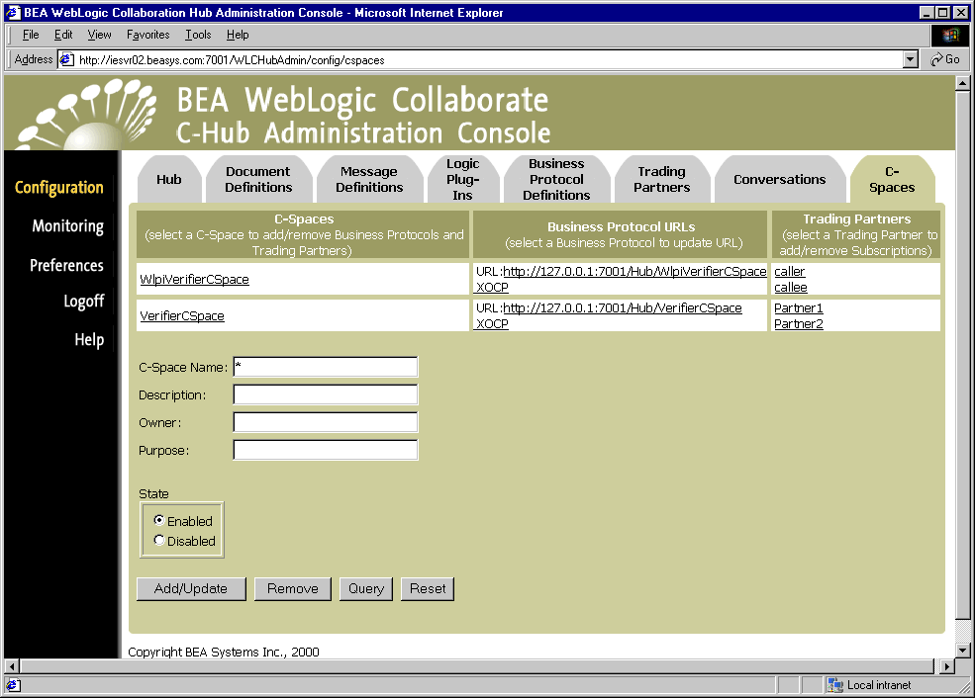Open the Tools menu

[198, 35]
